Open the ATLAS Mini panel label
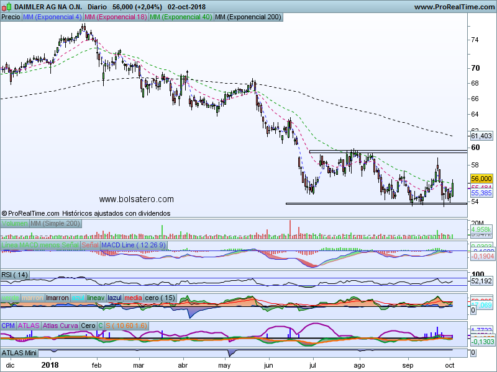Screen dimensions: 497x372 (x=19, y=352)
